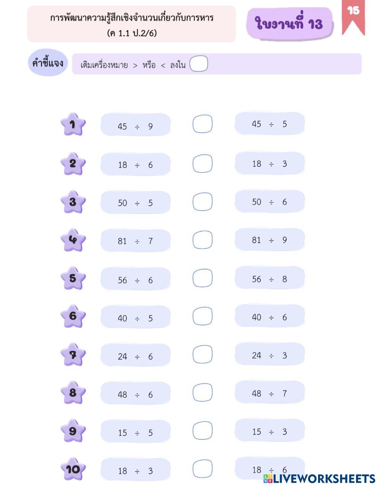Click answer box between 45 ÷ 9 and 45 ÷ 5
This screenshot has height=488, width=380.
pyautogui.click(x=202, y=124)
